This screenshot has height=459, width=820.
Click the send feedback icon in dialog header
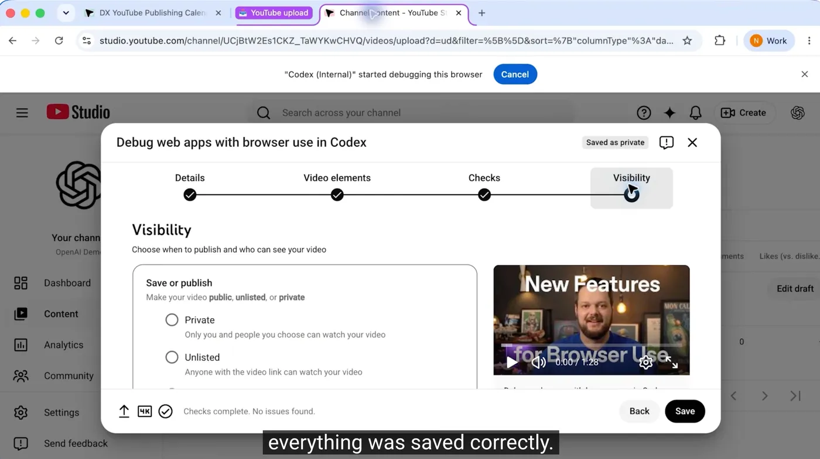666,143
